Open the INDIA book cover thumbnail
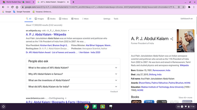 (149, 102)
